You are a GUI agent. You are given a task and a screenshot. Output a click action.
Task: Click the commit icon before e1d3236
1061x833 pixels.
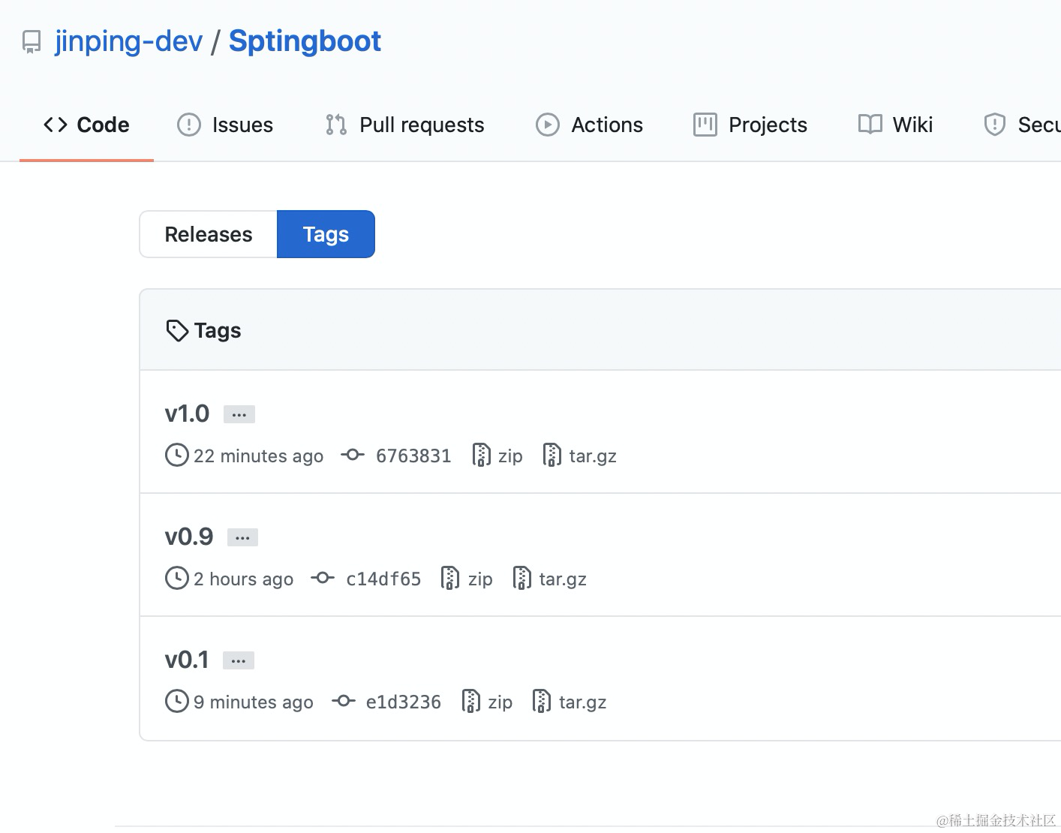pos(343,701)
